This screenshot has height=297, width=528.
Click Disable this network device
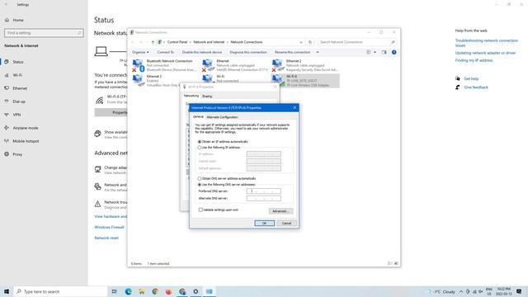click(202, 52)
